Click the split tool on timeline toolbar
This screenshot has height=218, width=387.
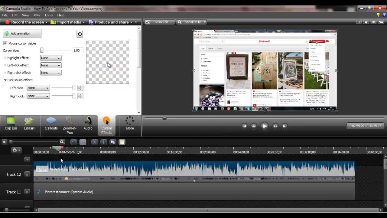[103, 142]
